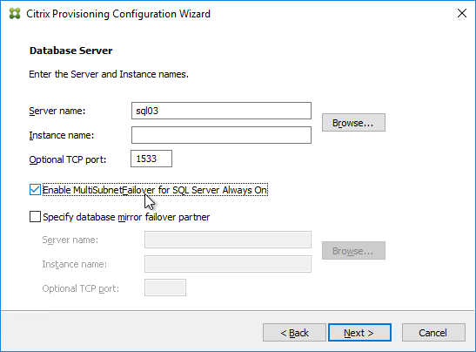Click the Citrix logo icon in title bar
This screenshot has height=352, width=476.
pyautogui.click(x=15, y=13)
